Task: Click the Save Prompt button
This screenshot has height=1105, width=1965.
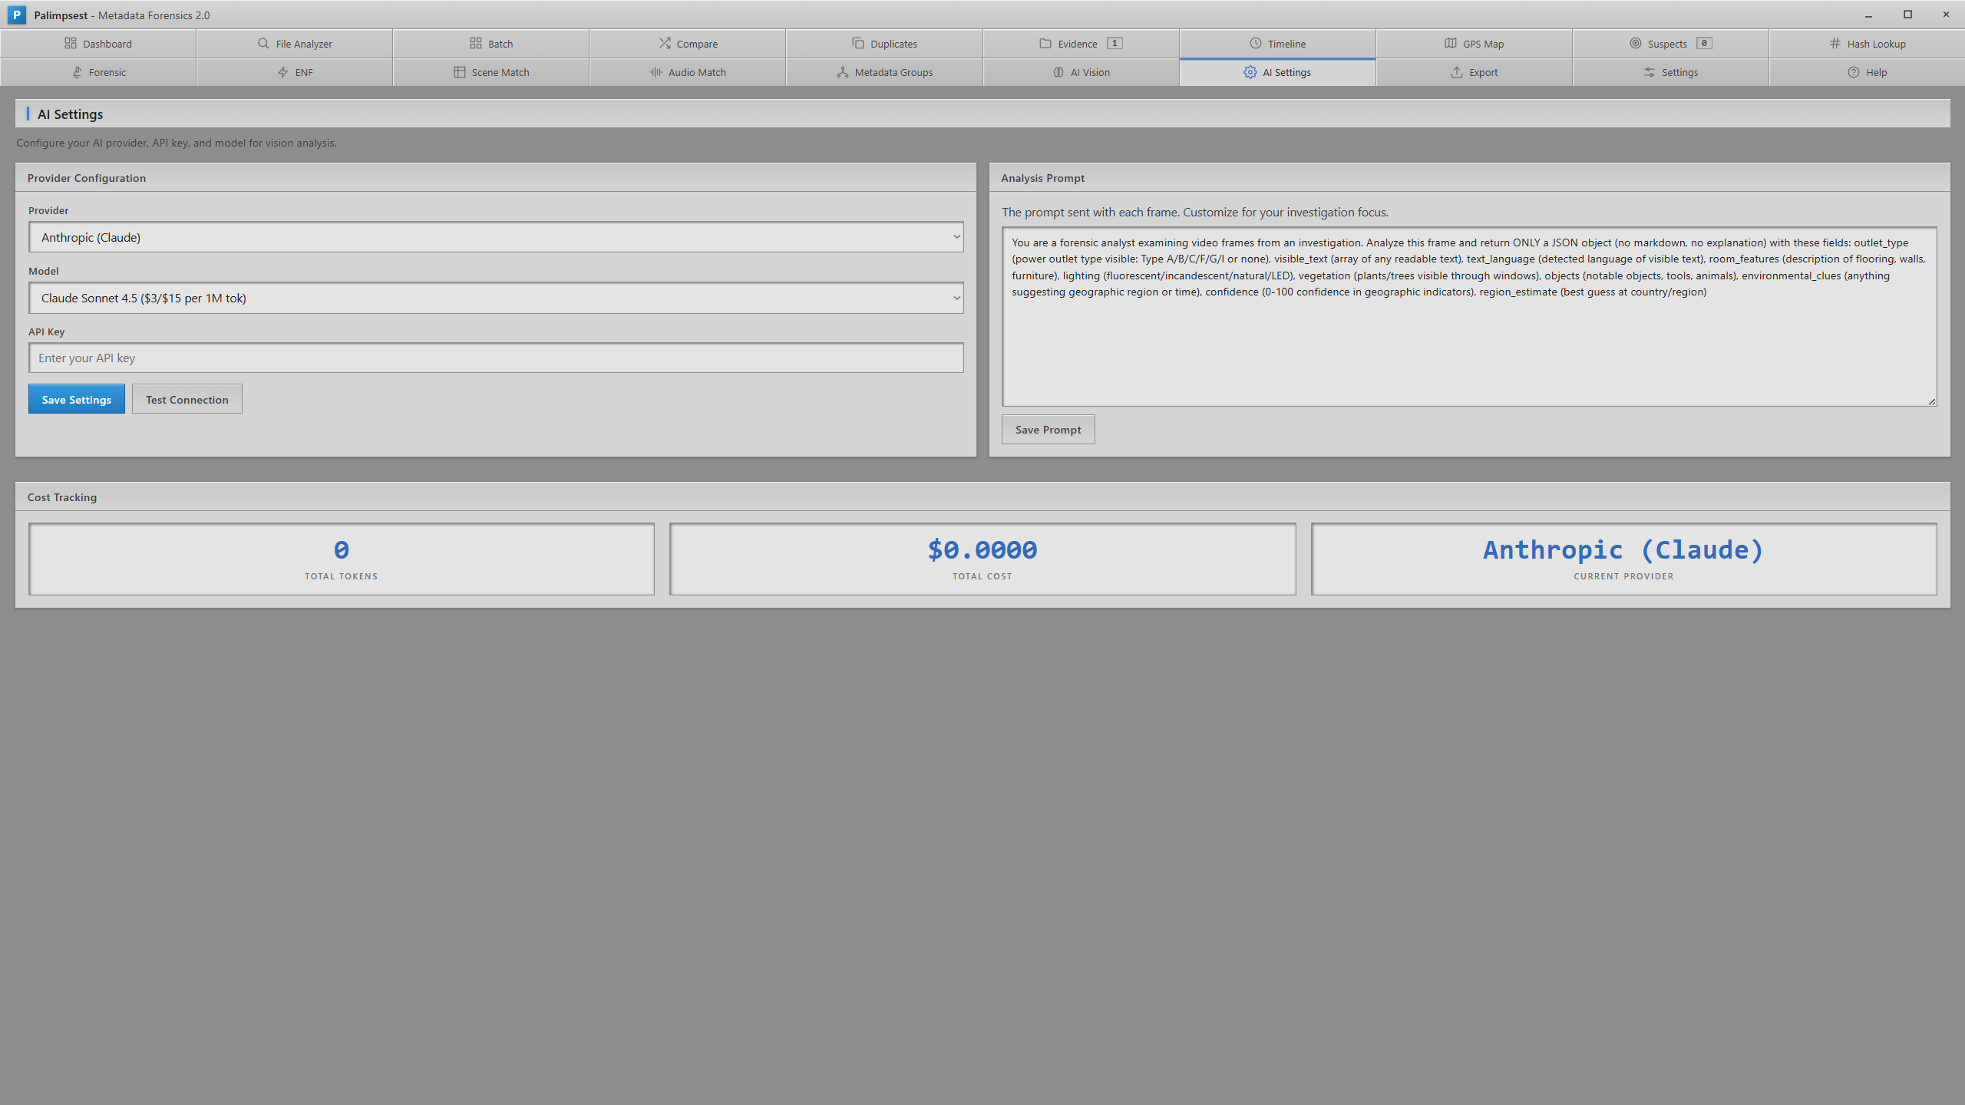Action: [x=1048, y=430]
